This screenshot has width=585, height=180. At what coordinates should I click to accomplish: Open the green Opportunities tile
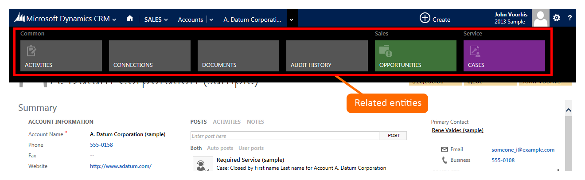[415, 56]
